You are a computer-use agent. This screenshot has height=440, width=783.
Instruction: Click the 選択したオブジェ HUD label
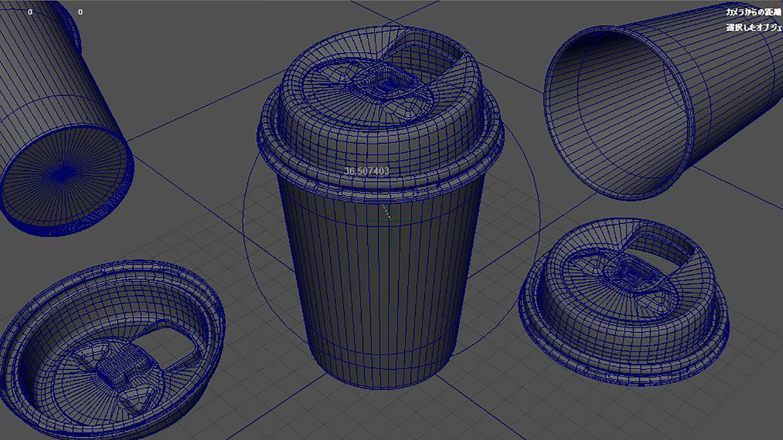(754, 28)
